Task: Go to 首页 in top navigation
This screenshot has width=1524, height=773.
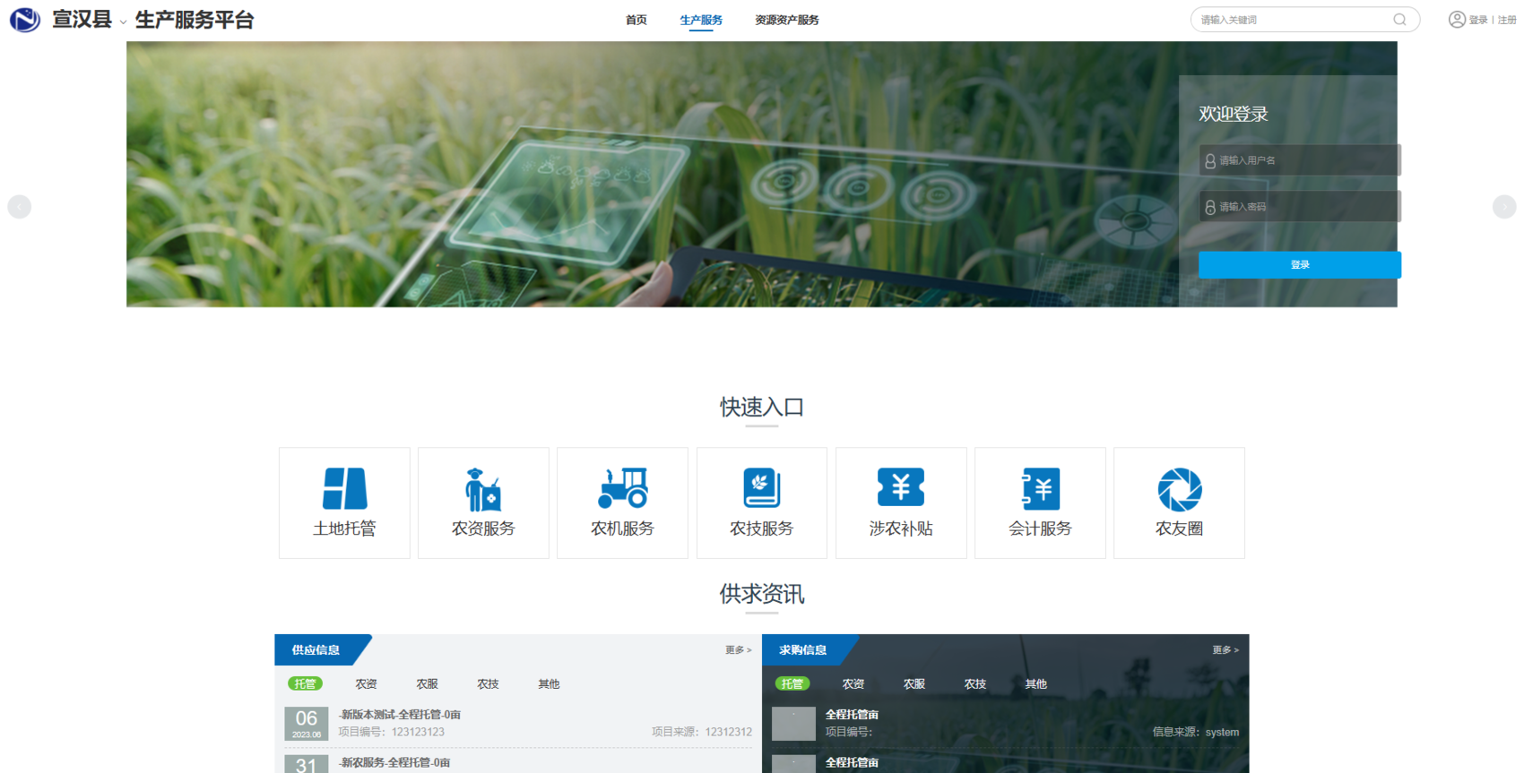Action: point(636,20)
